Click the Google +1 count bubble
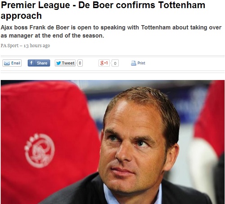Viewport: 225px width, 204px height. click(115, 63)
